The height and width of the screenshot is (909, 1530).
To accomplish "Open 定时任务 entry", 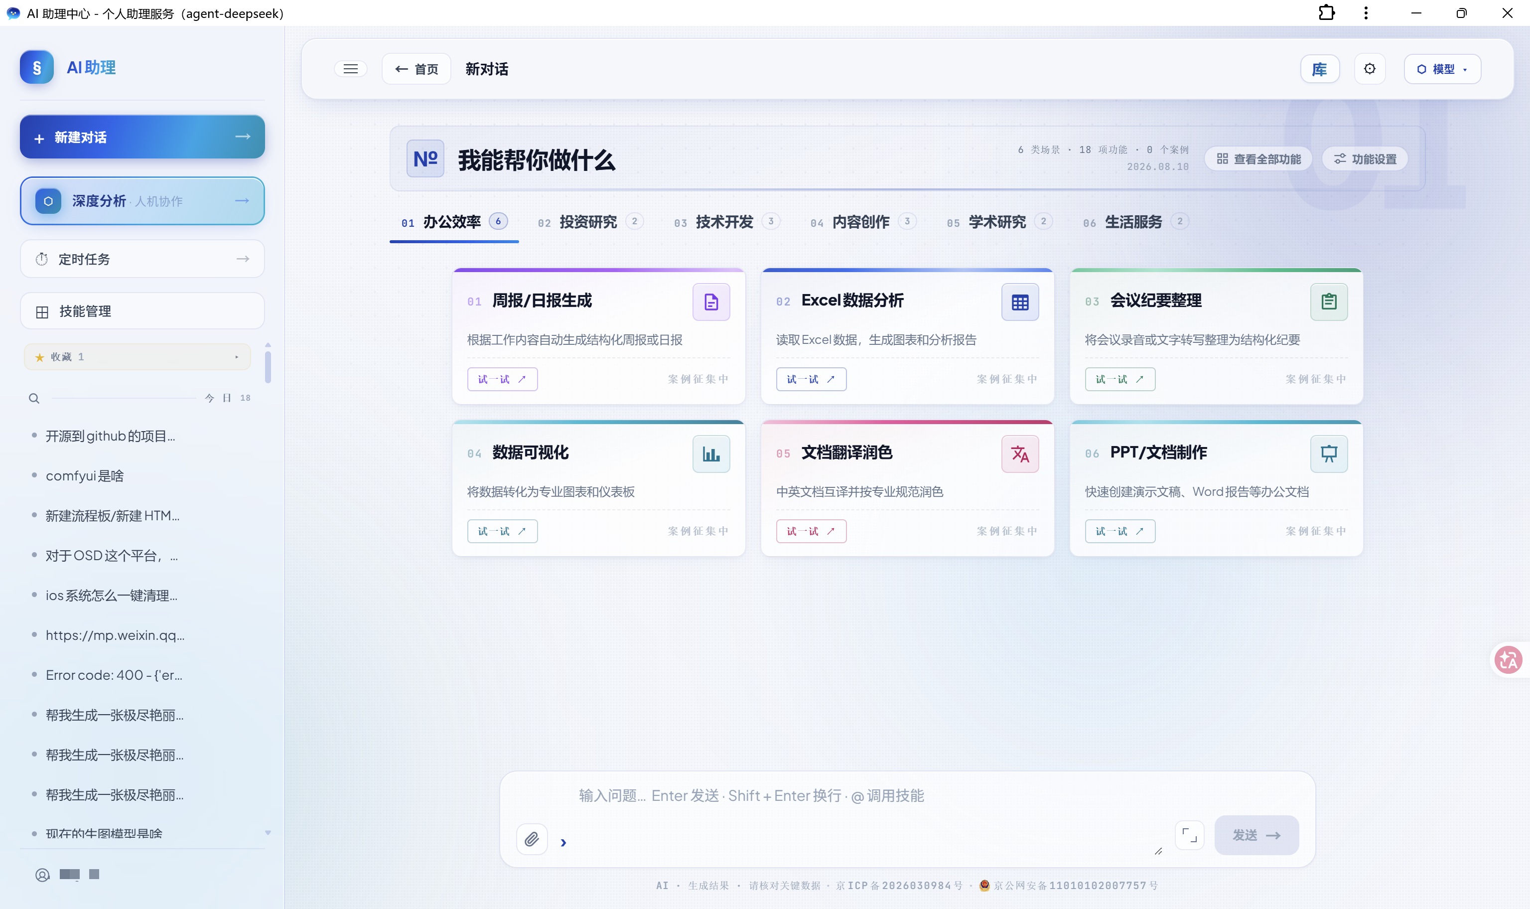I will click(x=142, y=259).
